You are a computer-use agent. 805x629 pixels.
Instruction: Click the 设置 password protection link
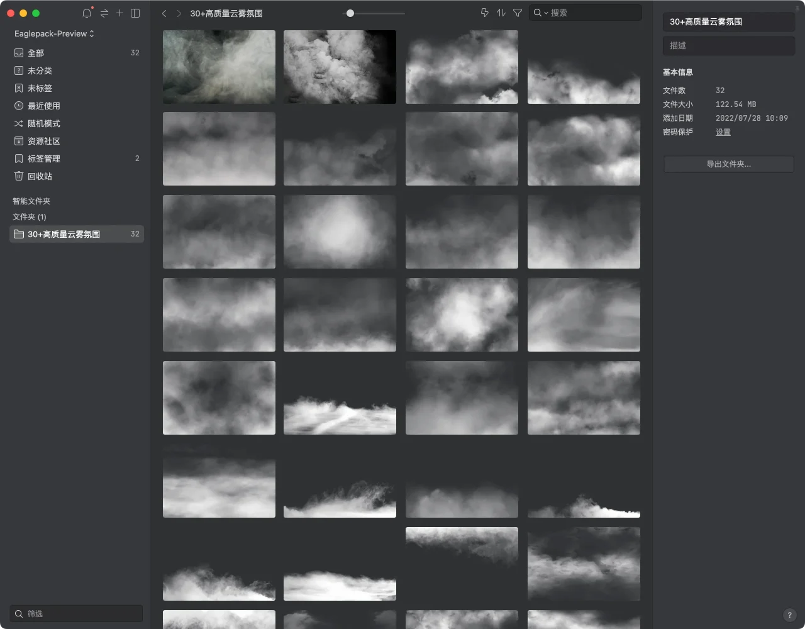723,132
